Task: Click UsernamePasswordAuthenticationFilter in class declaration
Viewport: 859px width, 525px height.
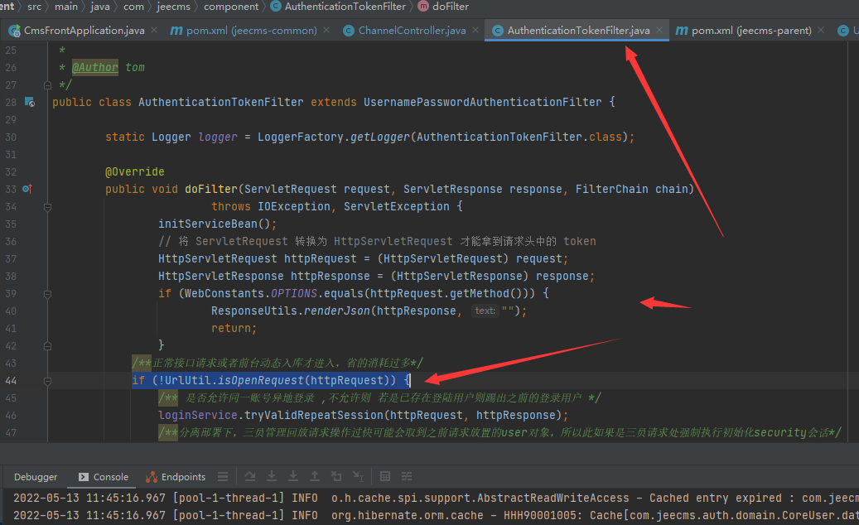Action: (483, 102)
